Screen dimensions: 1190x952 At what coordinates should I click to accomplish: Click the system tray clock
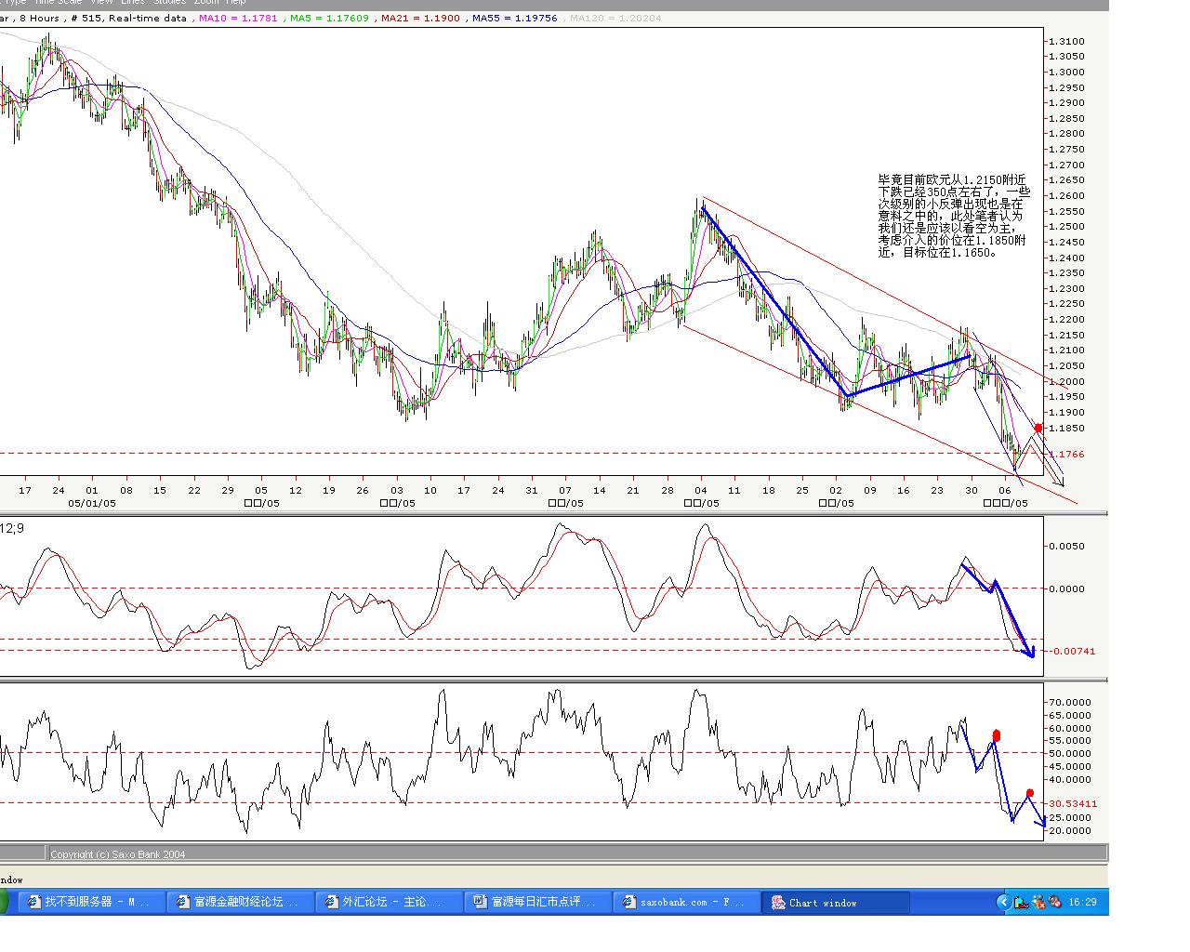(1082, 902)
